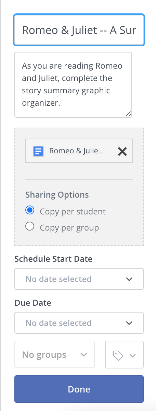The image size is (156, 411).
Task: Click the Google Docs file icon
Action: click(38, 151)
